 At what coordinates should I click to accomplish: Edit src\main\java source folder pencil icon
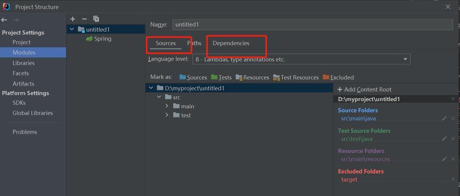444,119
